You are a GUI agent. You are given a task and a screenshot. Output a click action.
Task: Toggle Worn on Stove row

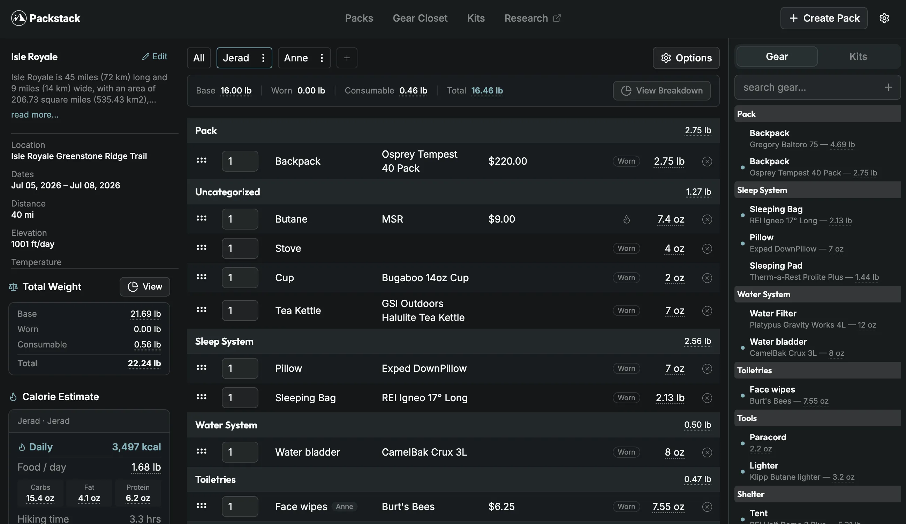coord(626,248)
